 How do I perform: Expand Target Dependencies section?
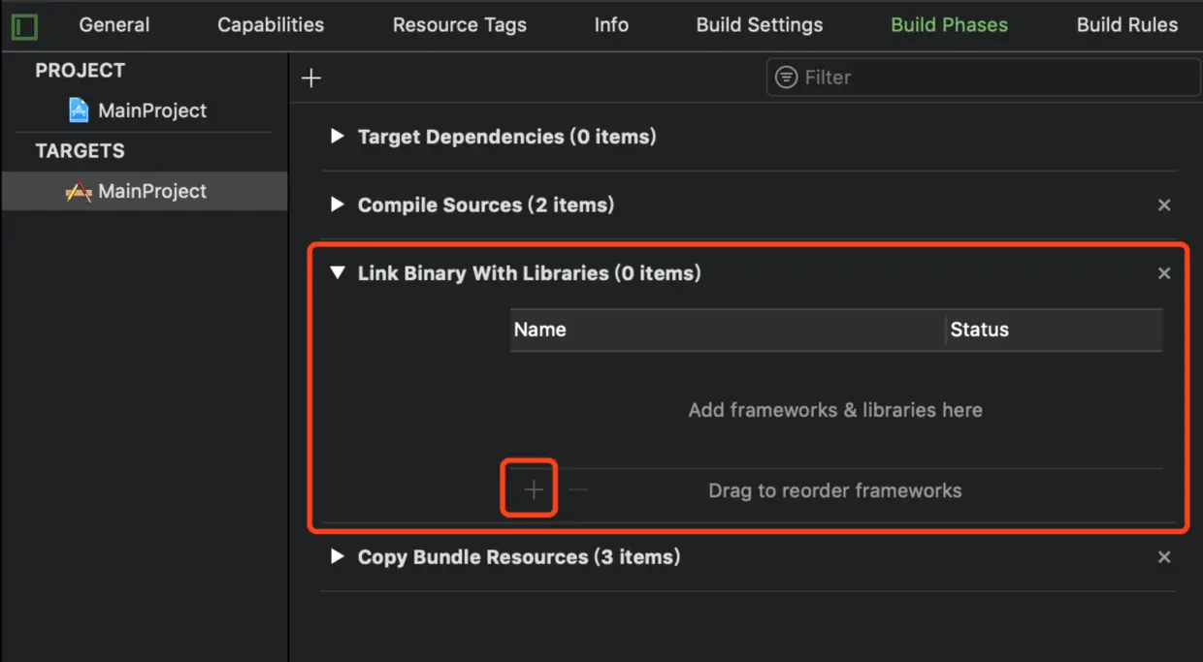pos(337,137)
